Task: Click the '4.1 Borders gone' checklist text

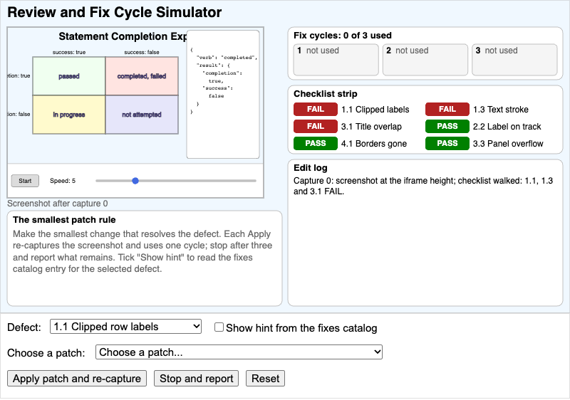Action: tap(373, 144)
